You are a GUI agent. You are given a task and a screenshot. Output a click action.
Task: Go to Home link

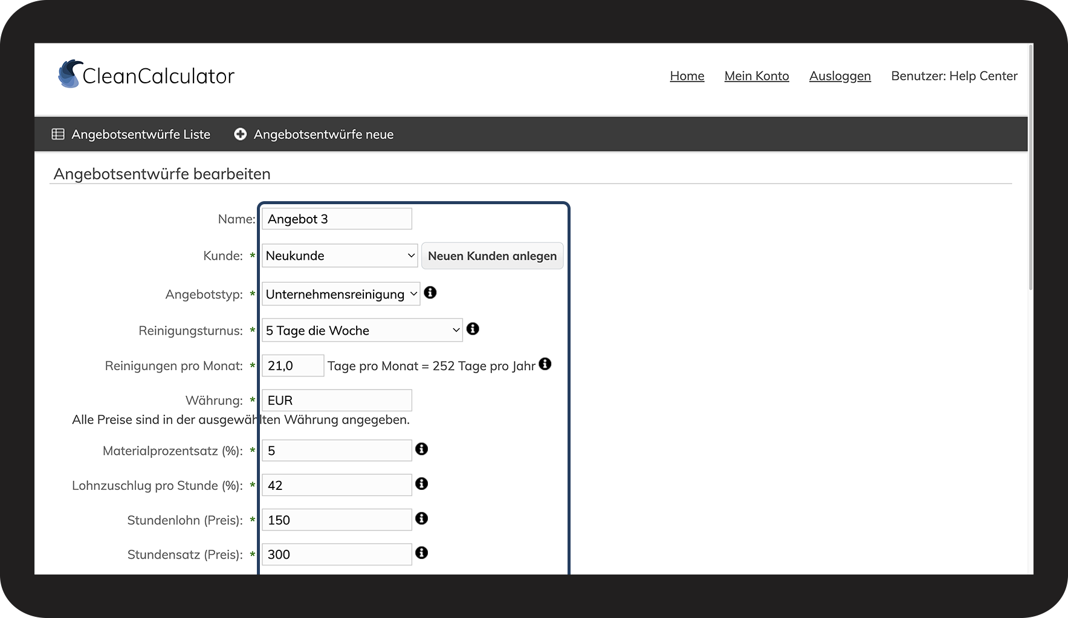click(687, 76)
